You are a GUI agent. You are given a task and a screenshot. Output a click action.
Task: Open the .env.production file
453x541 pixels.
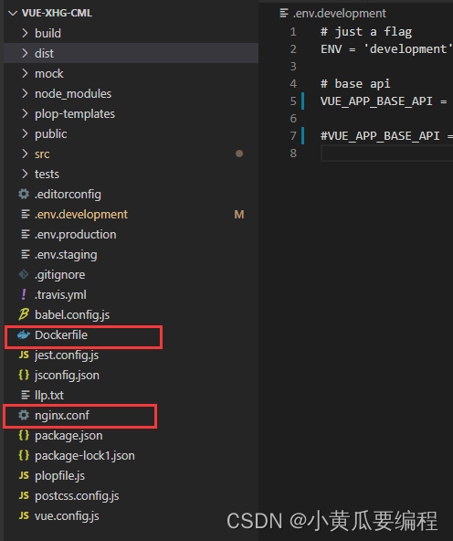[76, 235]
